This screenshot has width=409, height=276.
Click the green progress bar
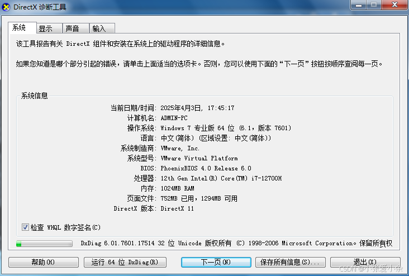44,244
